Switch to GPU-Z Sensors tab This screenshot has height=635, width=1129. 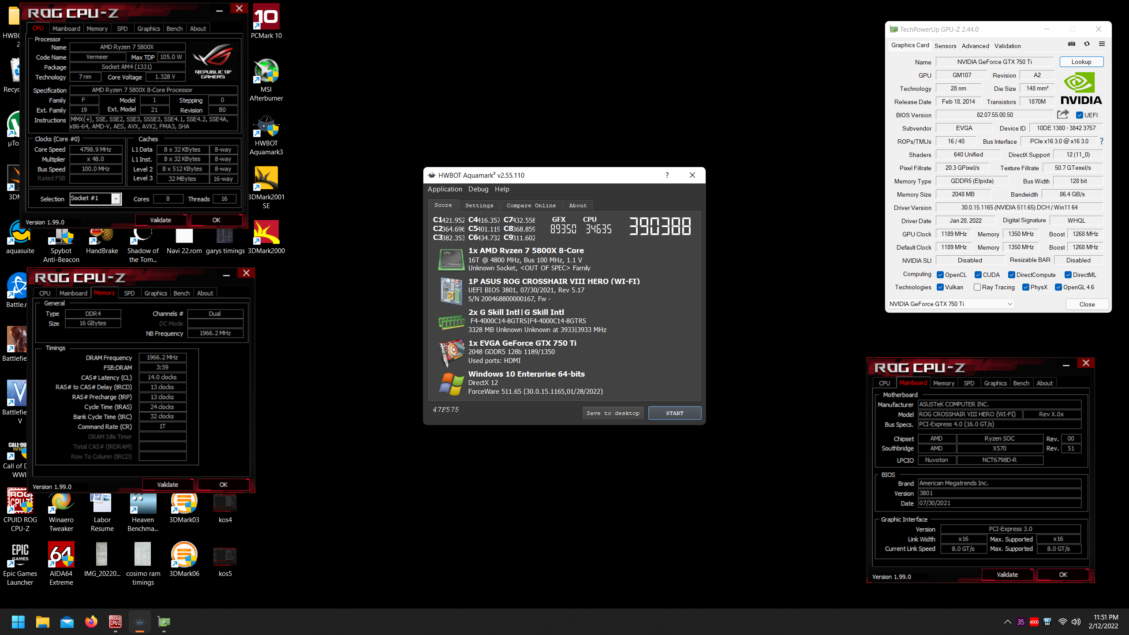(945, 46)
